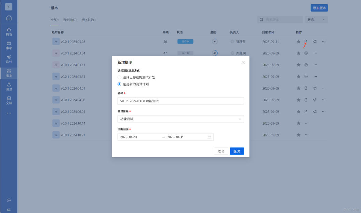The image size is (361, 213).
Task: Open the 状态 status filter dropdown
Action: pyautogui.click(x=316, y=20)
